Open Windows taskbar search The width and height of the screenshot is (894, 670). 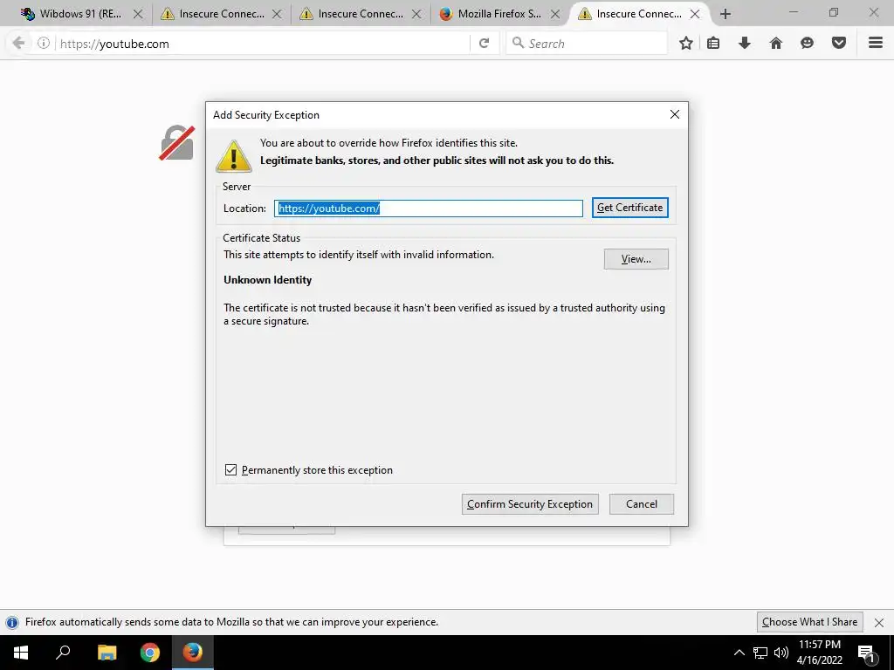point(63,653)
